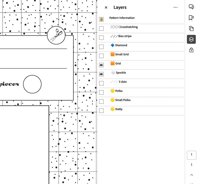
Task: Click the orange Grid layer icon
Action: click(x=112, y=63)
